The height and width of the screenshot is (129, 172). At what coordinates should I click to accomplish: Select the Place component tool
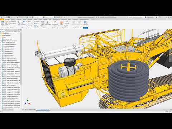2,23
